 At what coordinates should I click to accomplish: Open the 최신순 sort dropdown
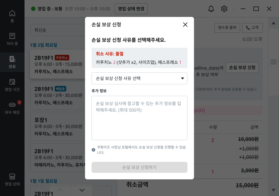click(57, 30)
